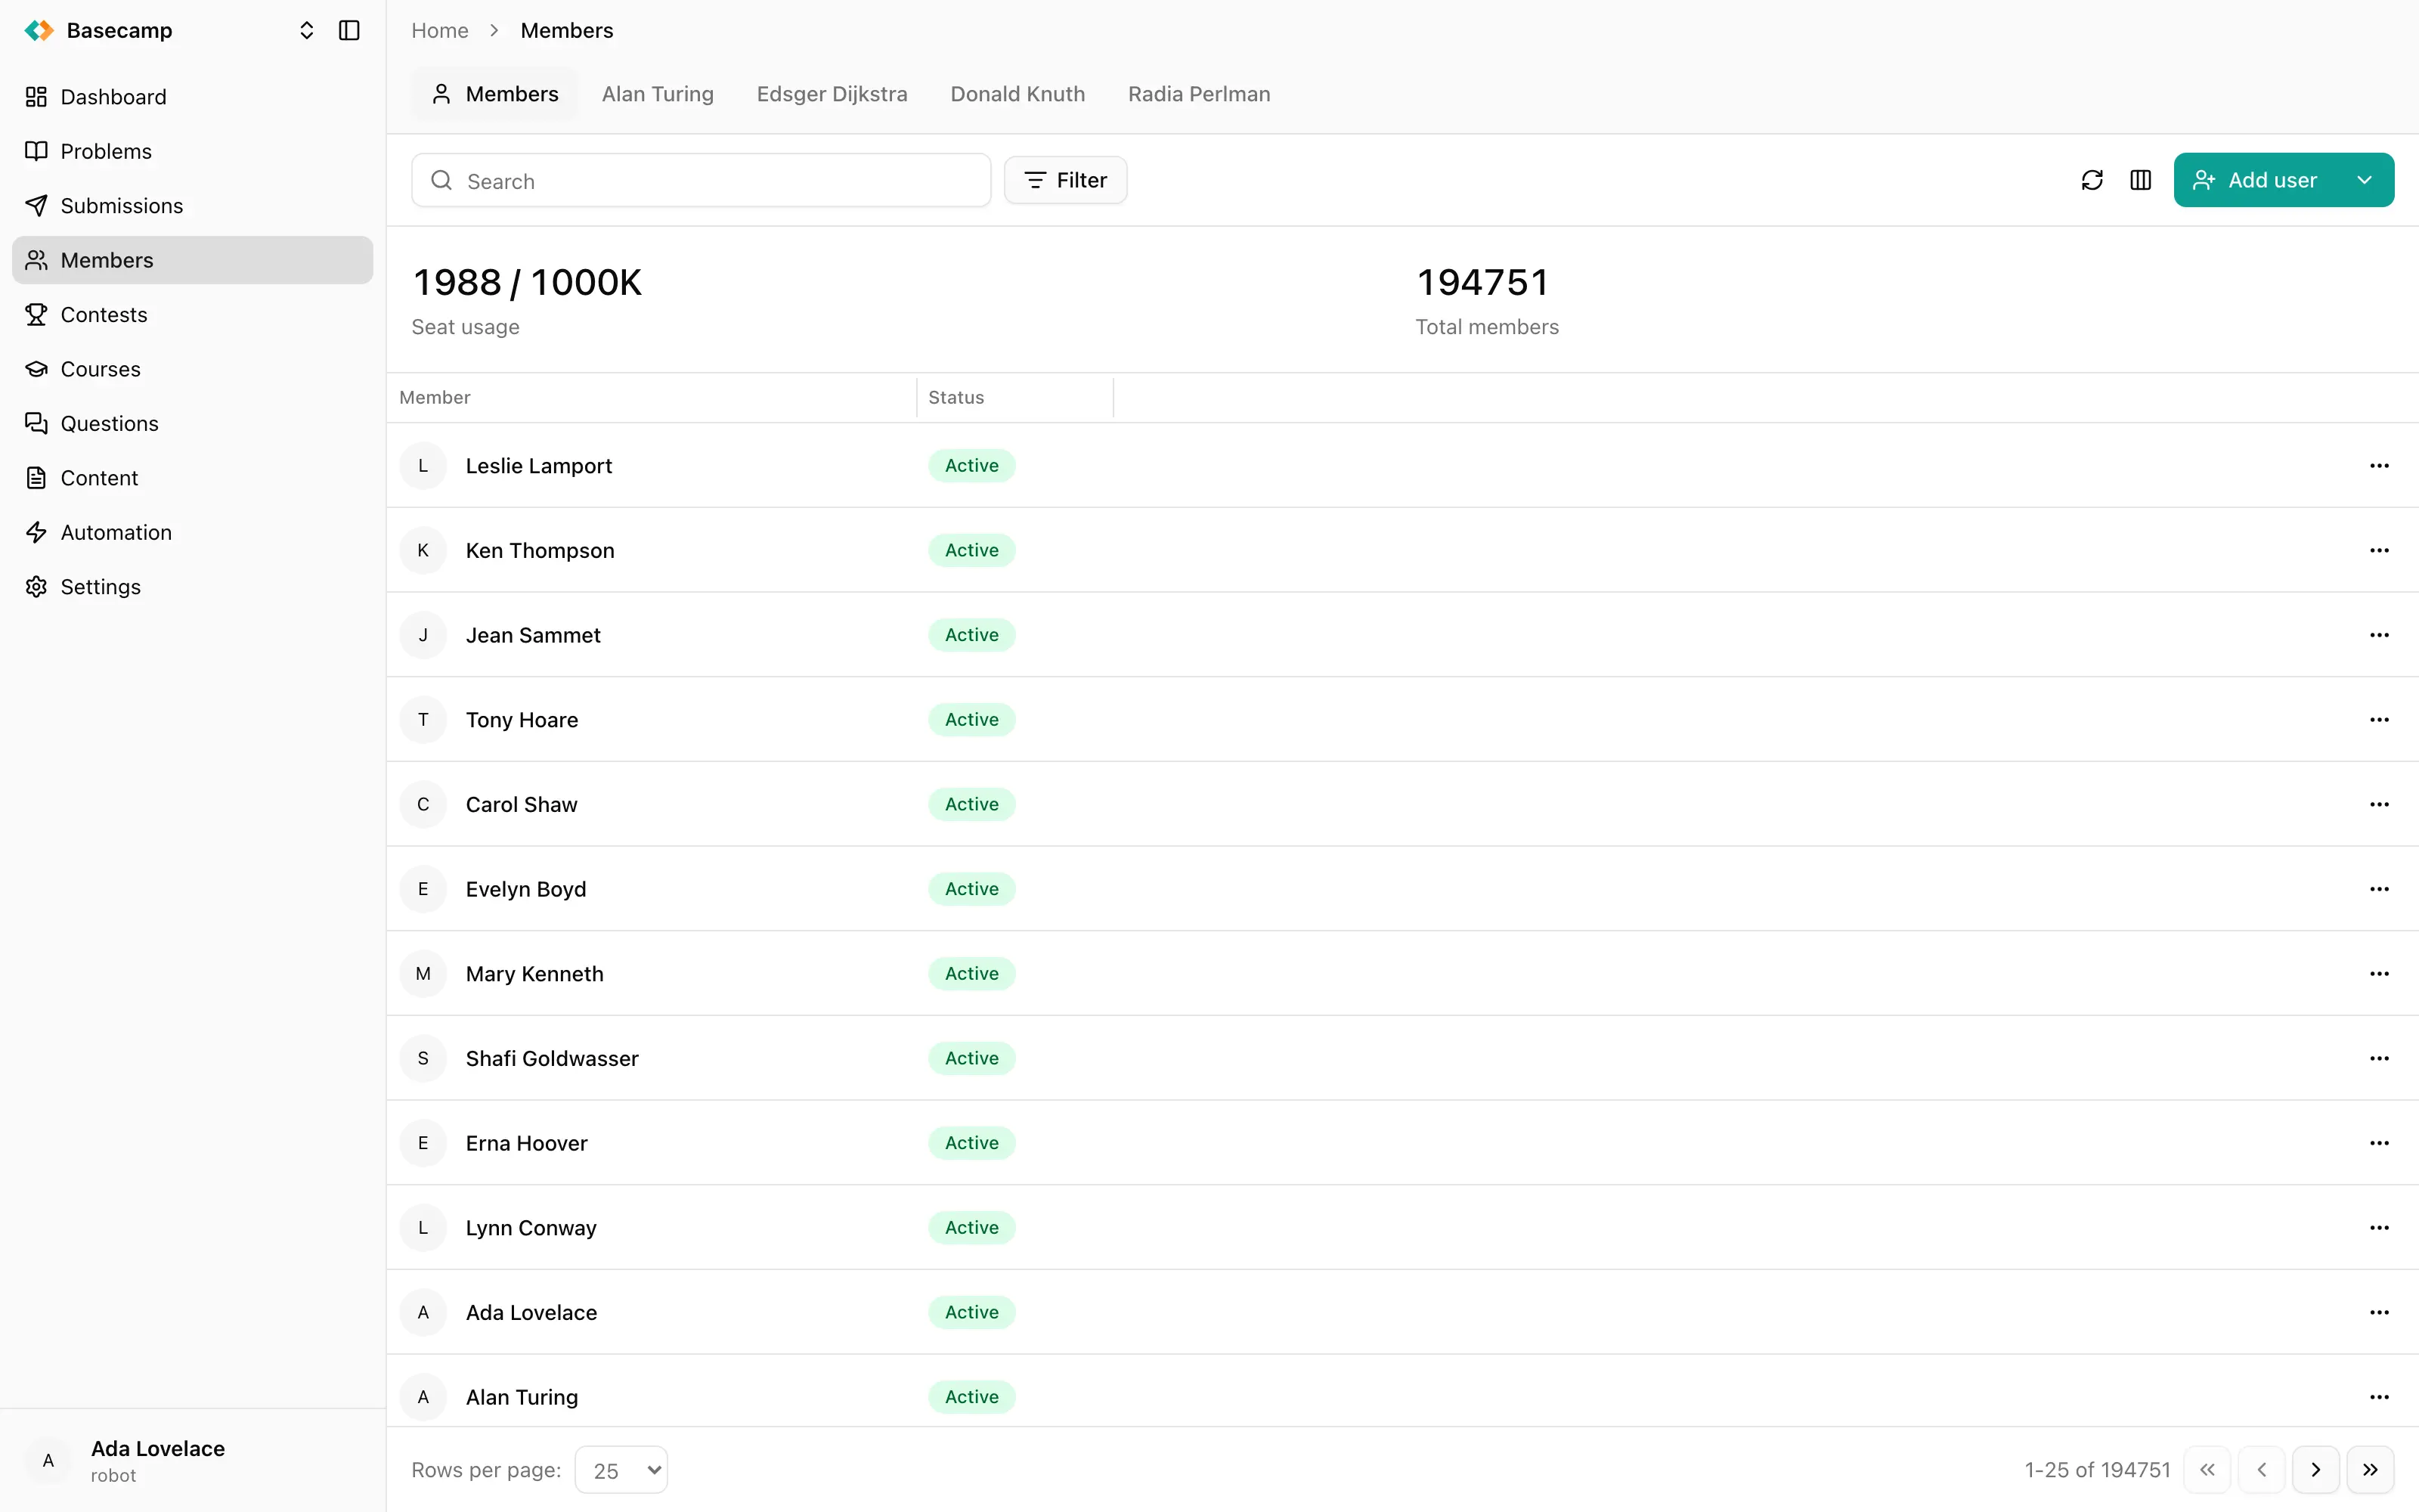The image size is (2419, 1512).
Task: Open row actions for Lynn Conway
Action: [x=2379, y=1228]
